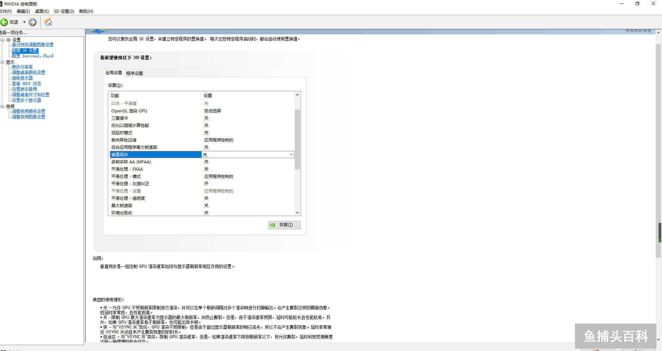This screenshot has width=662, height=351.
Task: Select the 后台应用程序最大帧速率 row
Action: (x=202, y=147)
